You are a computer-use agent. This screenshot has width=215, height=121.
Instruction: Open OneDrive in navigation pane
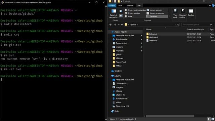point(118,71)
